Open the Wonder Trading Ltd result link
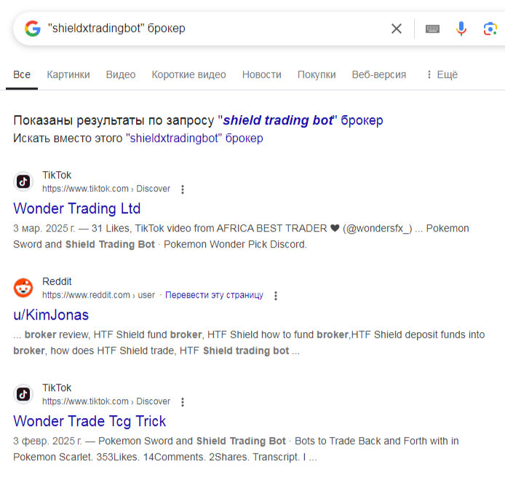 coord(76,208)
